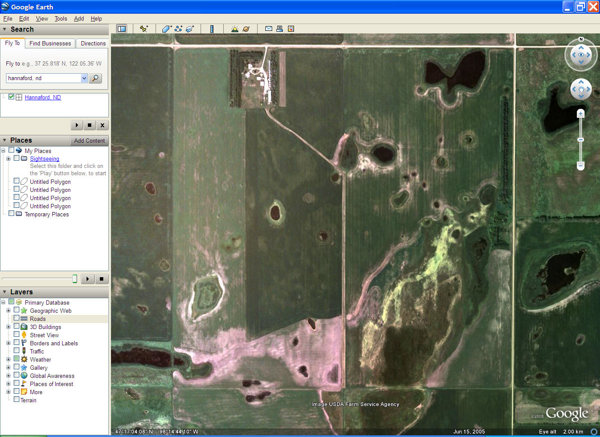
Task: Open the File menu
Action: point(8,18)
